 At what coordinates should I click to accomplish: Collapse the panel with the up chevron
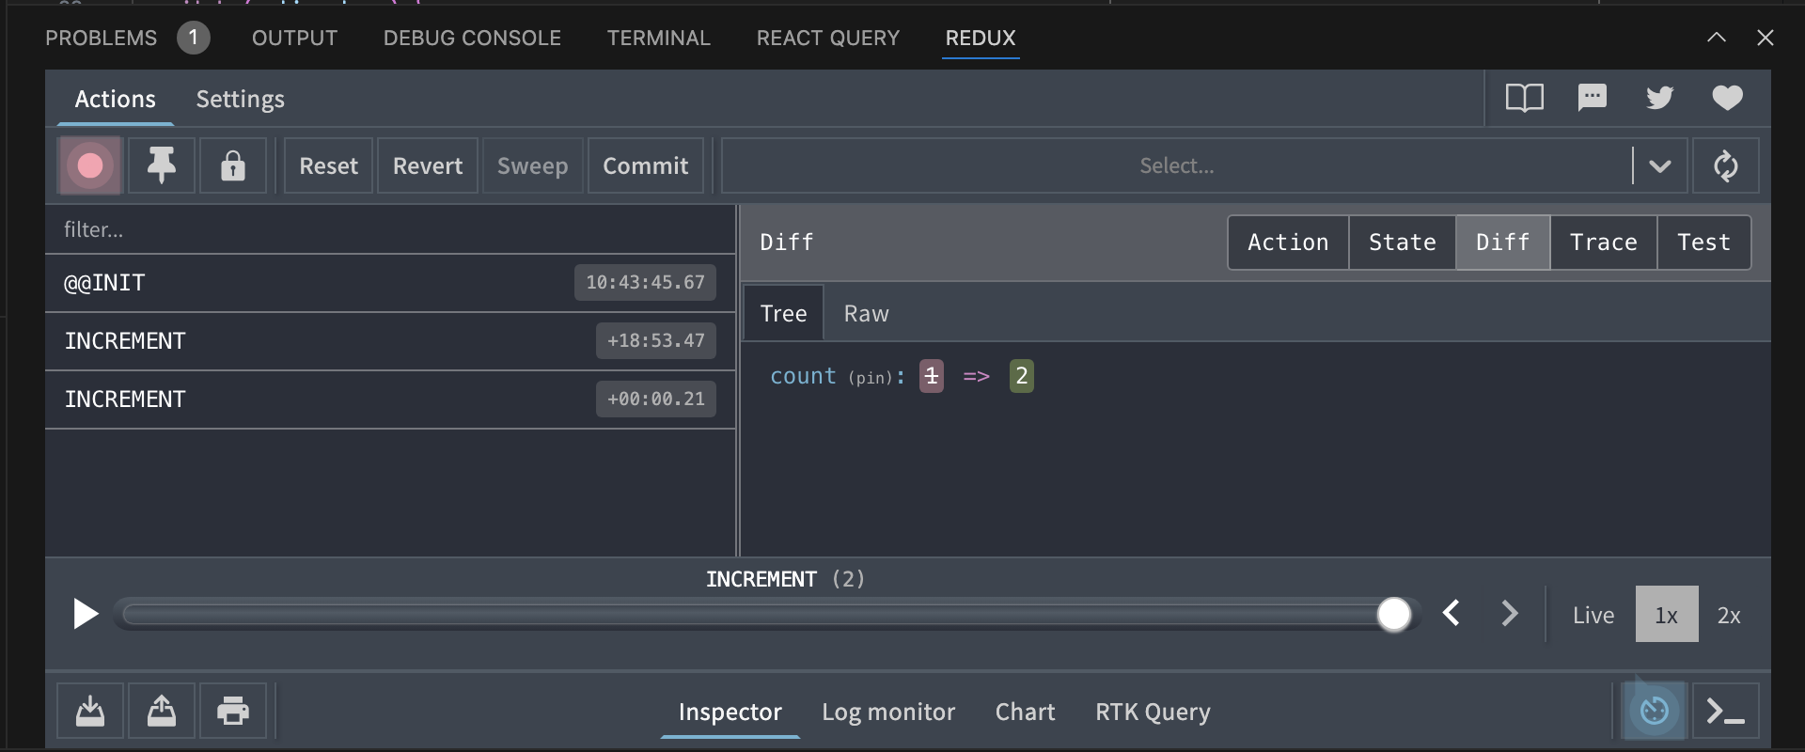(x=1716, y=38)
